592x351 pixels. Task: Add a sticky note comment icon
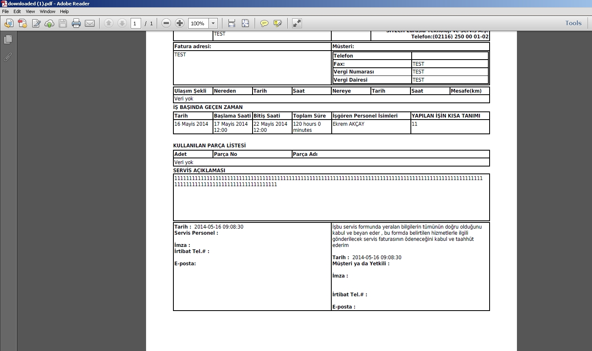pos(264,23)
